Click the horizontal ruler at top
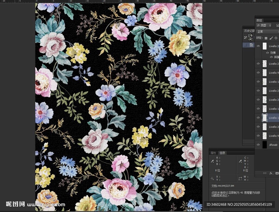The image size is (279, 212). 139,1
